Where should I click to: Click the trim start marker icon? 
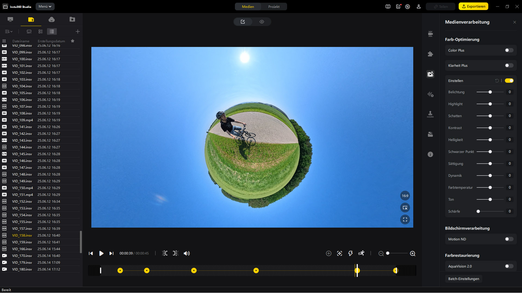(x=165, y=253)
